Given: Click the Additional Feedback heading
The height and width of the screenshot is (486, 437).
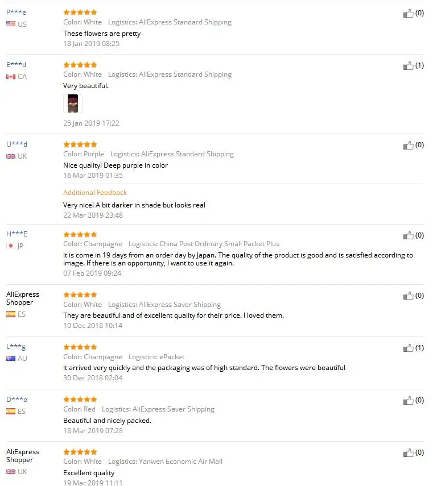Looking at the screenshot, I should (x=95, y=193).
